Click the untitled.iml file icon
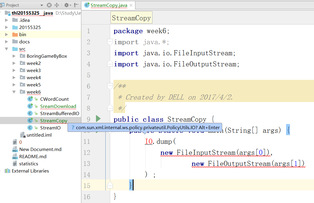Image resolution: width=314 pixels, height=203 pixels. pos(23,135)
